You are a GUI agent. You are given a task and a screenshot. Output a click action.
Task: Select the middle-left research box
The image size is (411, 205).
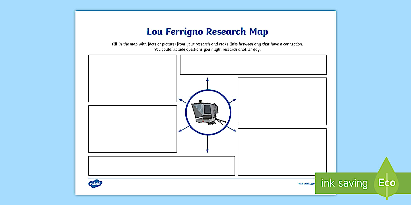132,129
